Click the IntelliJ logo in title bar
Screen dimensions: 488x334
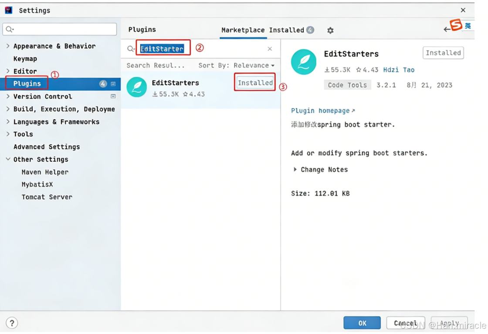9,10
